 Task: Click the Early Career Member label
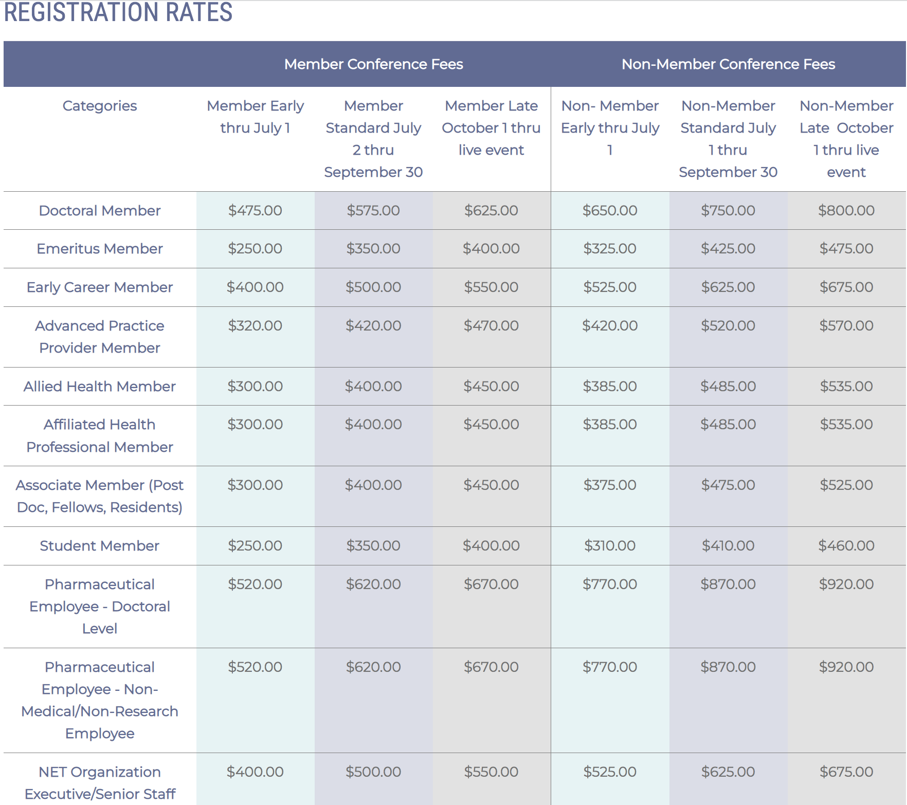(x=100, y=287)
